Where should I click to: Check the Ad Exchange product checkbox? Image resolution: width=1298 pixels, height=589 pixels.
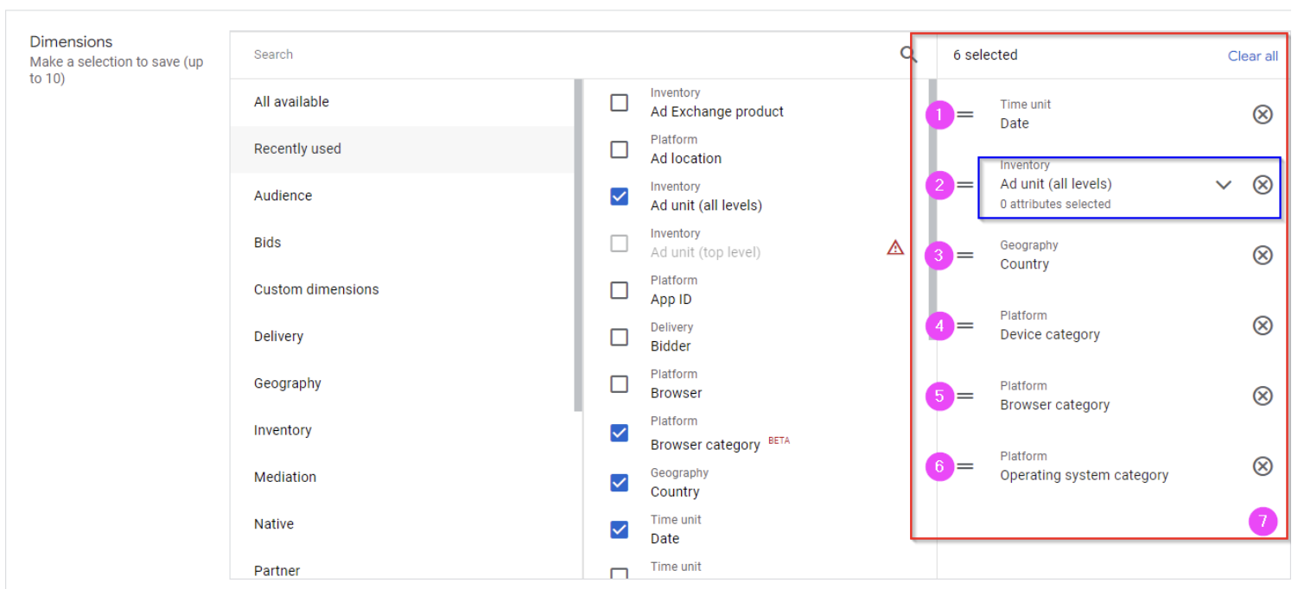point(620,103)
